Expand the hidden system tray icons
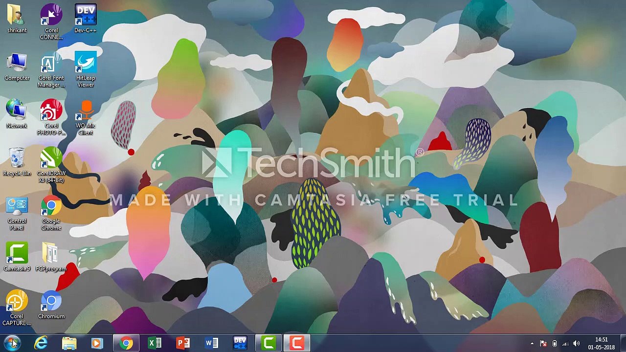The width and height of the screenshot is (626, 352). point(532,344)
